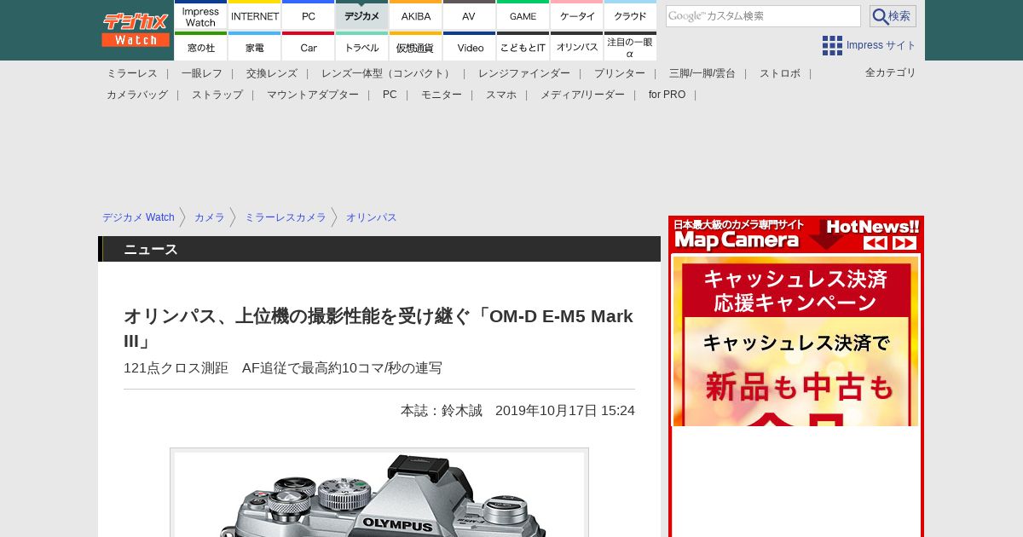
Task: Open the Car Watch tab
Action: (x=309, y=46)
